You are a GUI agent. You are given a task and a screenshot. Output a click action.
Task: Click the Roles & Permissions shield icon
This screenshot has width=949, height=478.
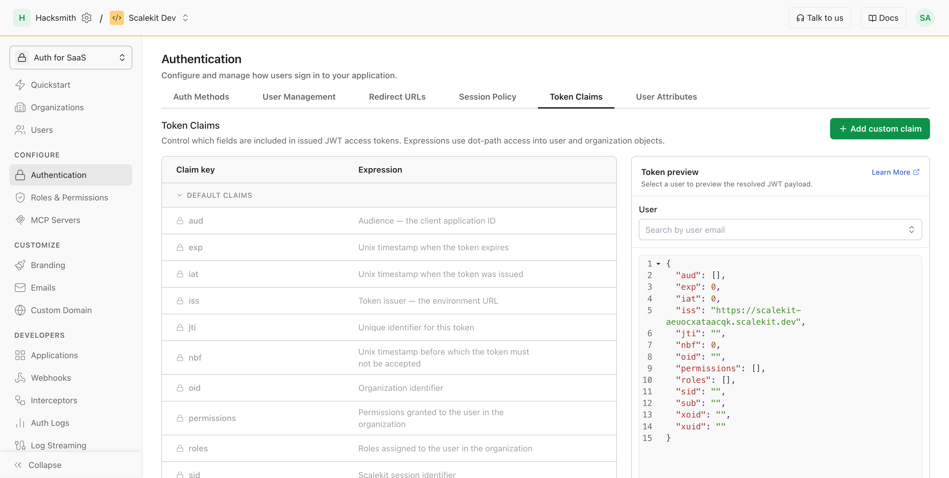20,197
